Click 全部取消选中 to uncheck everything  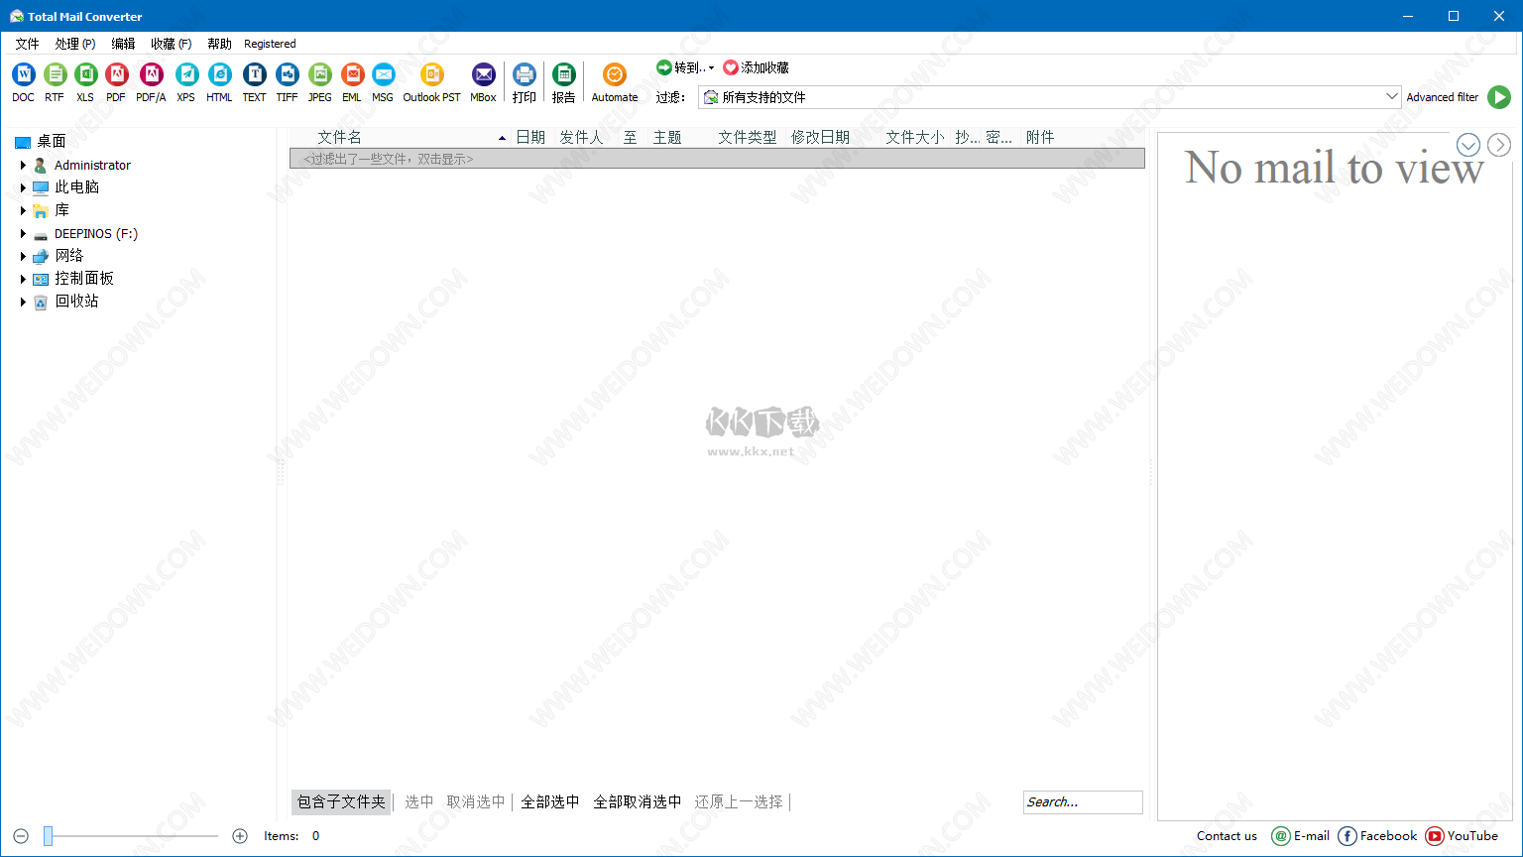[x=638, y=801]
